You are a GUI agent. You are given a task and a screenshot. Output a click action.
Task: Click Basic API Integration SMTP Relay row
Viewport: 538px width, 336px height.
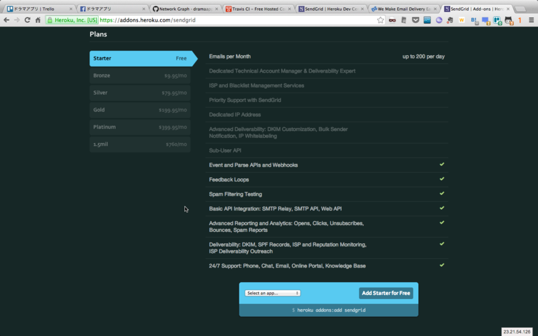[x=327, y=208]
